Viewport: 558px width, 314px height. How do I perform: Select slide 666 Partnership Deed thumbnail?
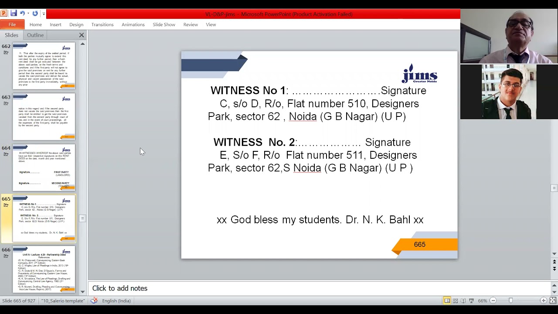[44, 270]
